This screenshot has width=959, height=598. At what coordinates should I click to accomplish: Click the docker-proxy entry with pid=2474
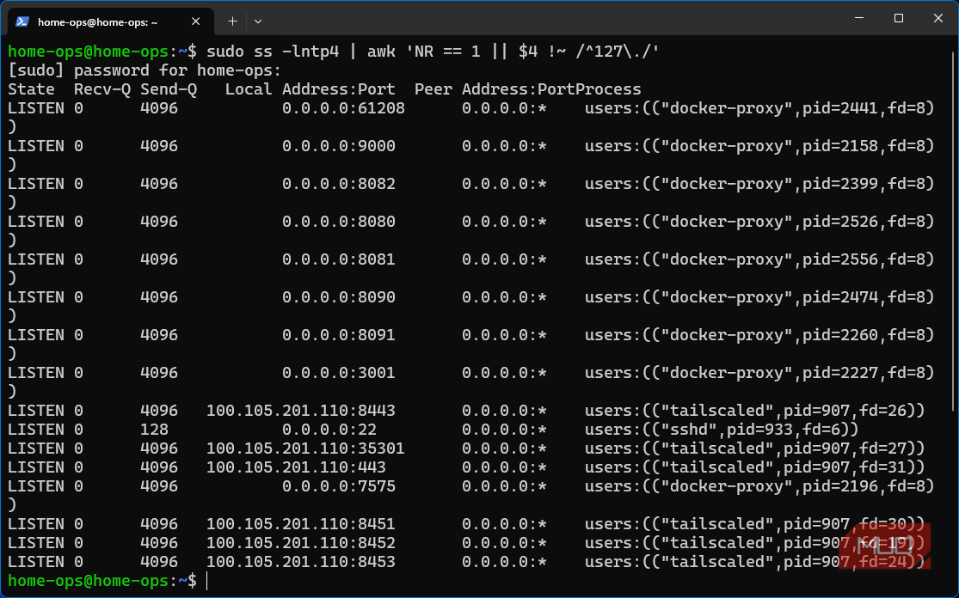coord(759,297)
